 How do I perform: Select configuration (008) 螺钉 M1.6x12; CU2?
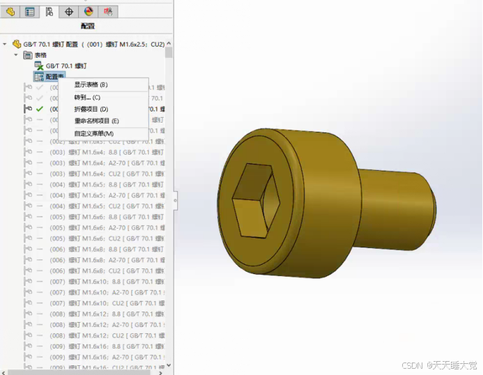(x=107, y=335)
